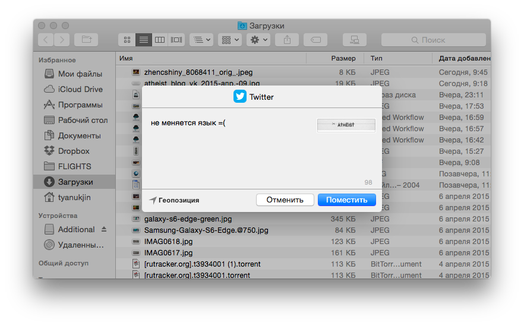Click the Отменить button

click(x=285, y=200)
